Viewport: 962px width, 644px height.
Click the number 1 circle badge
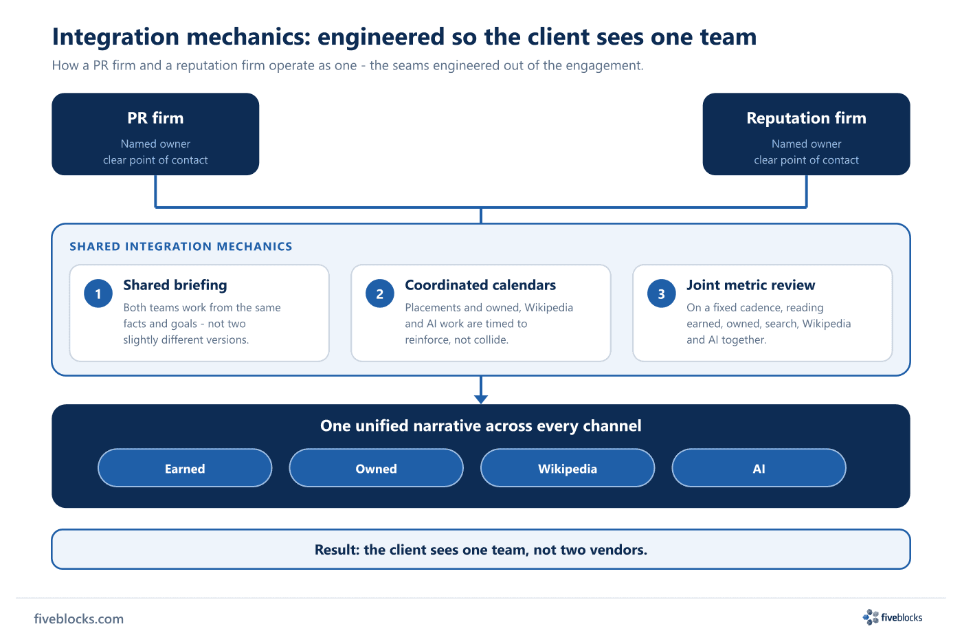click(98, 294)
